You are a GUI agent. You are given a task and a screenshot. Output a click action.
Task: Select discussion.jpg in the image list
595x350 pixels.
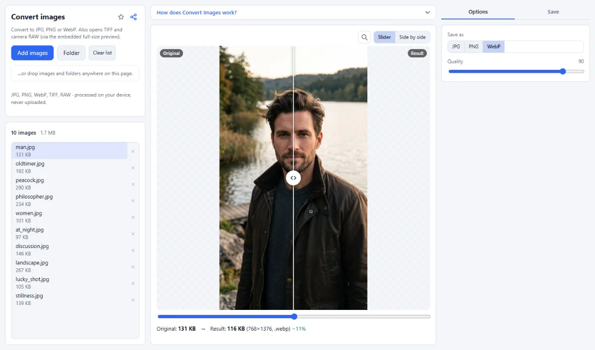pyautogui.click(x=69, y=250)
